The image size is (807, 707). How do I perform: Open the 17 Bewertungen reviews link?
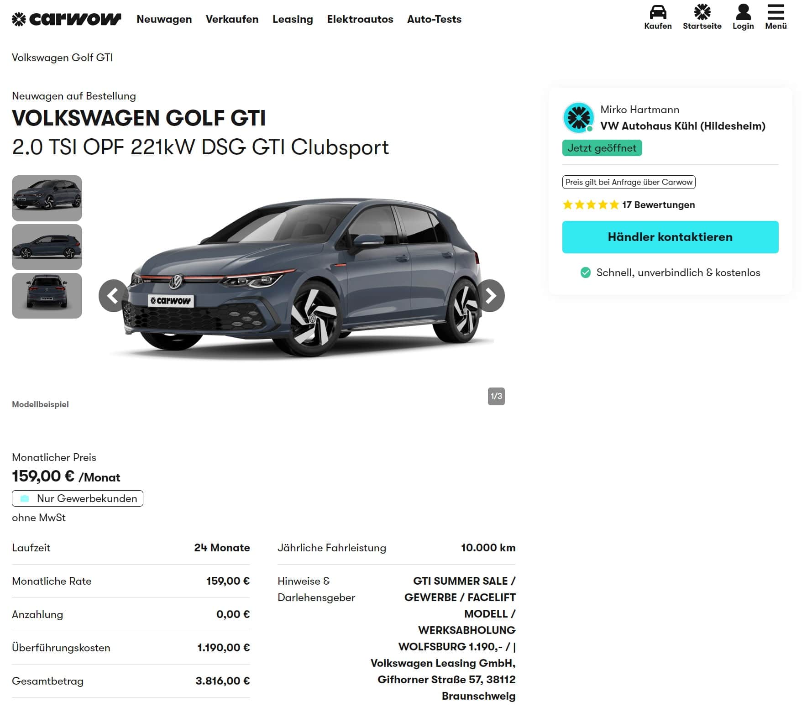point(658,205)
